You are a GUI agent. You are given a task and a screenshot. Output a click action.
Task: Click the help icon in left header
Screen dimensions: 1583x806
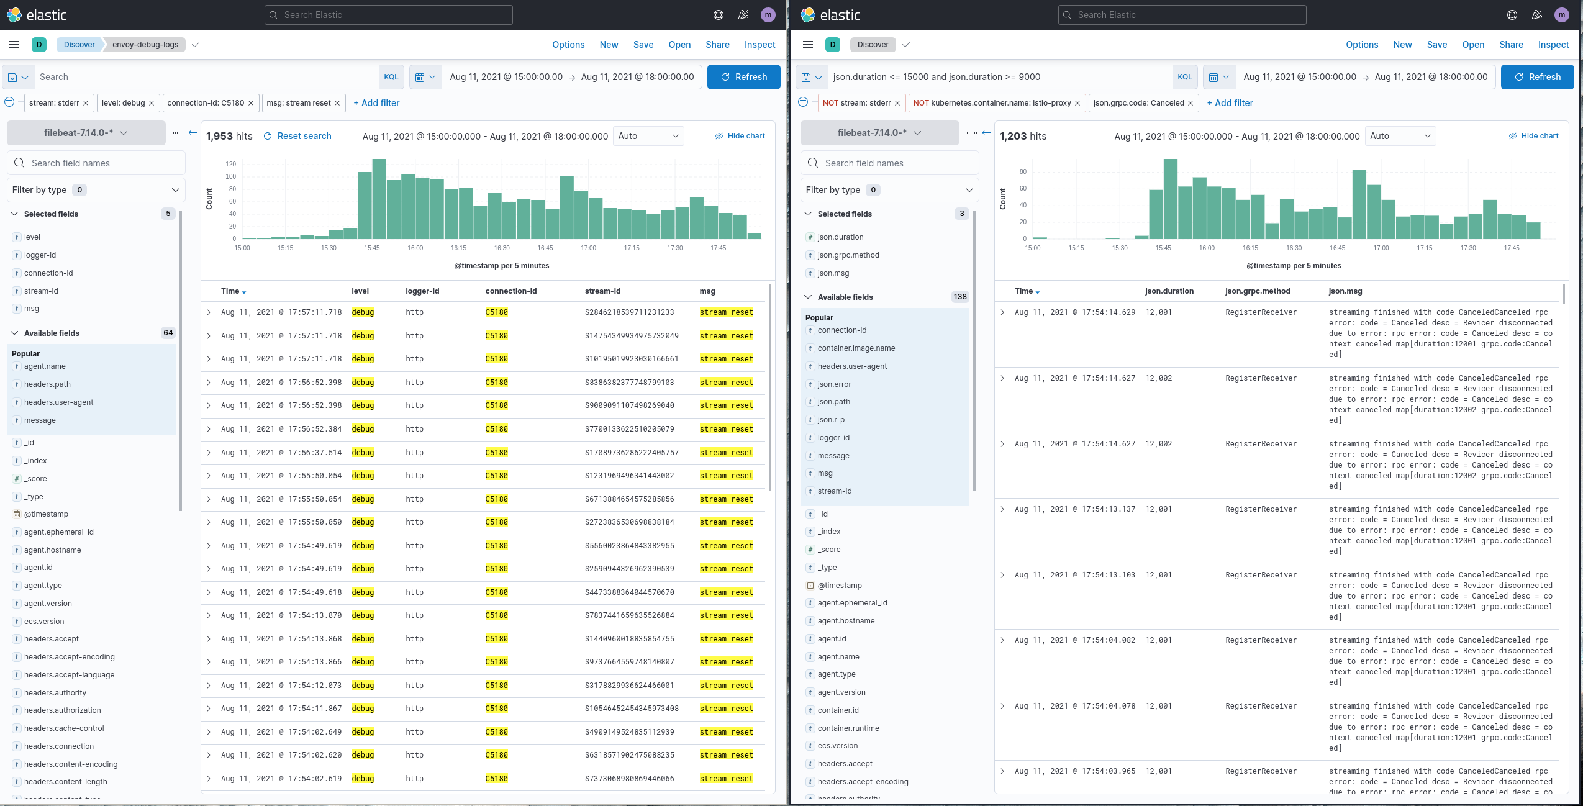[719, 15]
